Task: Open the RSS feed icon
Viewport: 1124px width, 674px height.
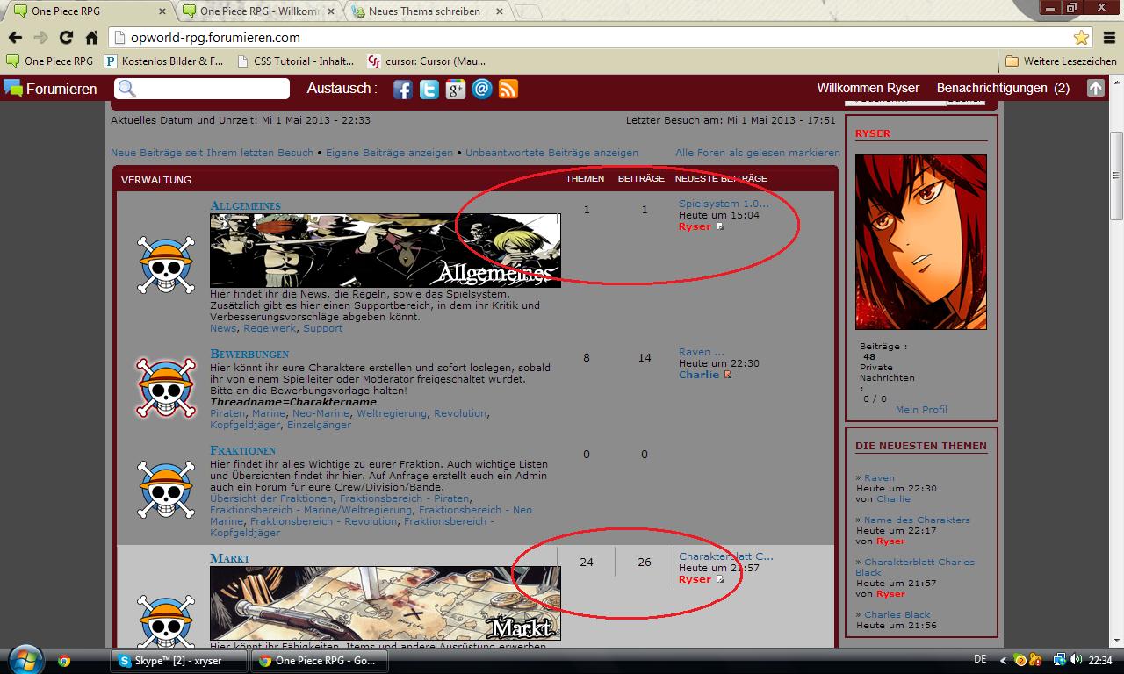Action: 508,89
